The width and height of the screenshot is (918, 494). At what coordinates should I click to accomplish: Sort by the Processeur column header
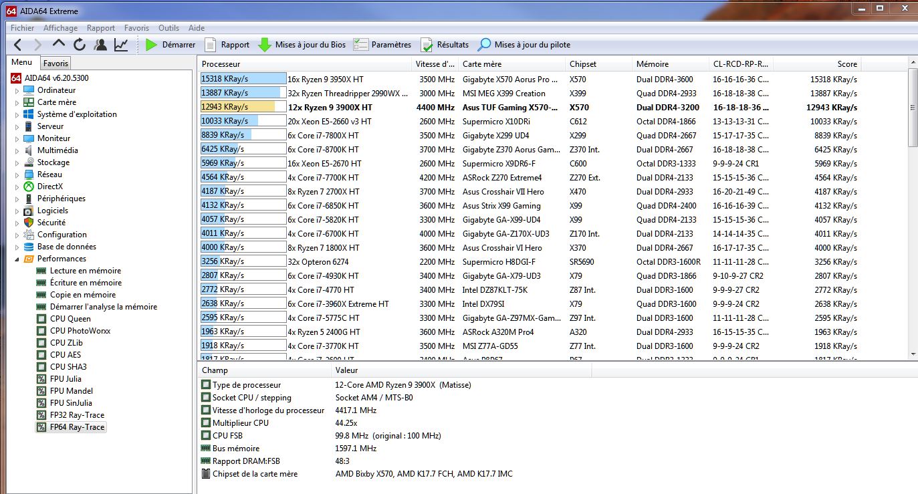click(305, 64)
